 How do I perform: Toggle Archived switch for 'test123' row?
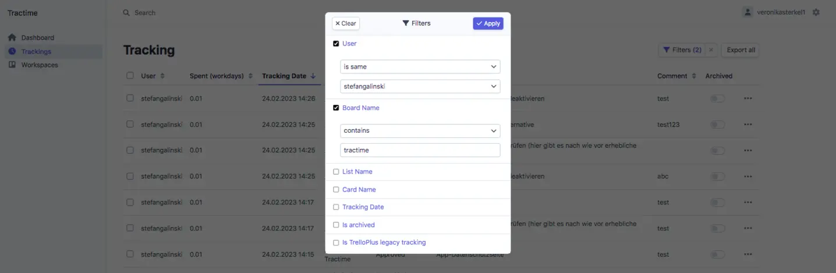[x=717, y=125]
